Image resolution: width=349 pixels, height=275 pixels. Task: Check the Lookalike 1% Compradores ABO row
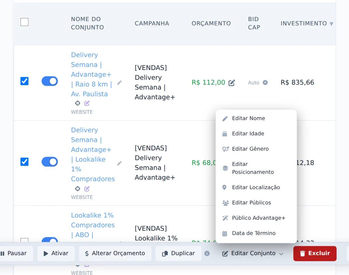(x=24, y=240)
